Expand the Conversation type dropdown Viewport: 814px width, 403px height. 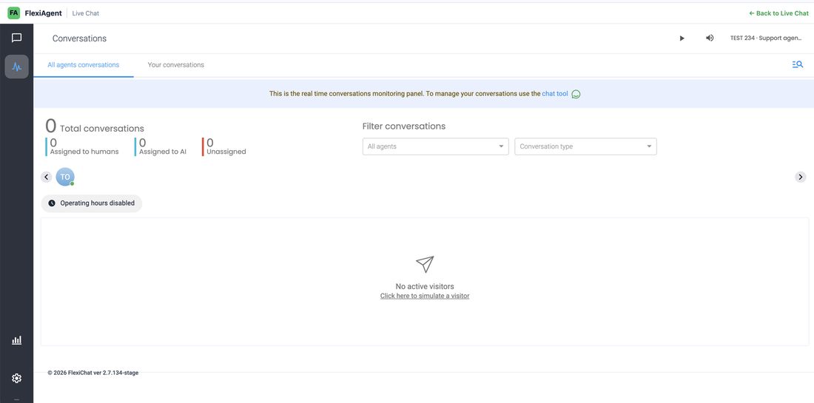(585, 146)
